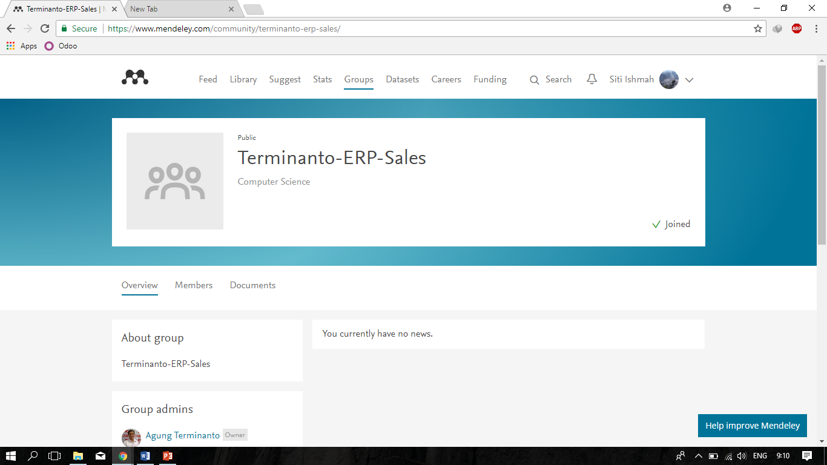The width and height of the screenshot is (827, 465).
Task: Click the browser back arrow
Action: click(11, 28)
